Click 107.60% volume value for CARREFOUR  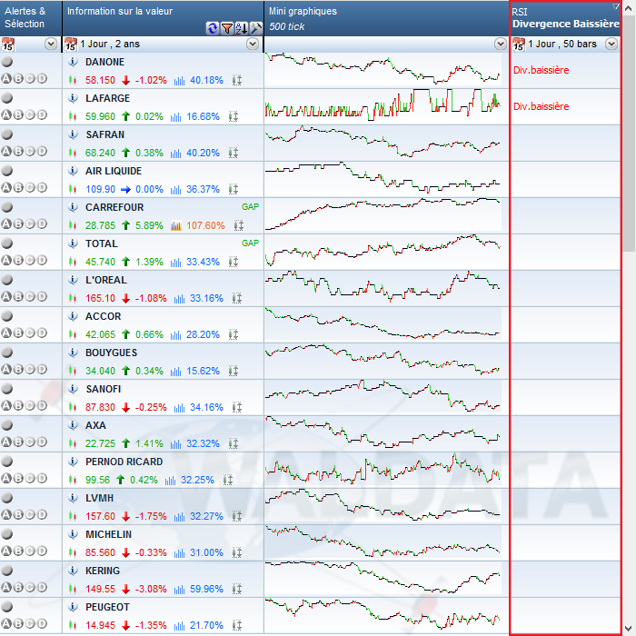click(x=205, y=225)
